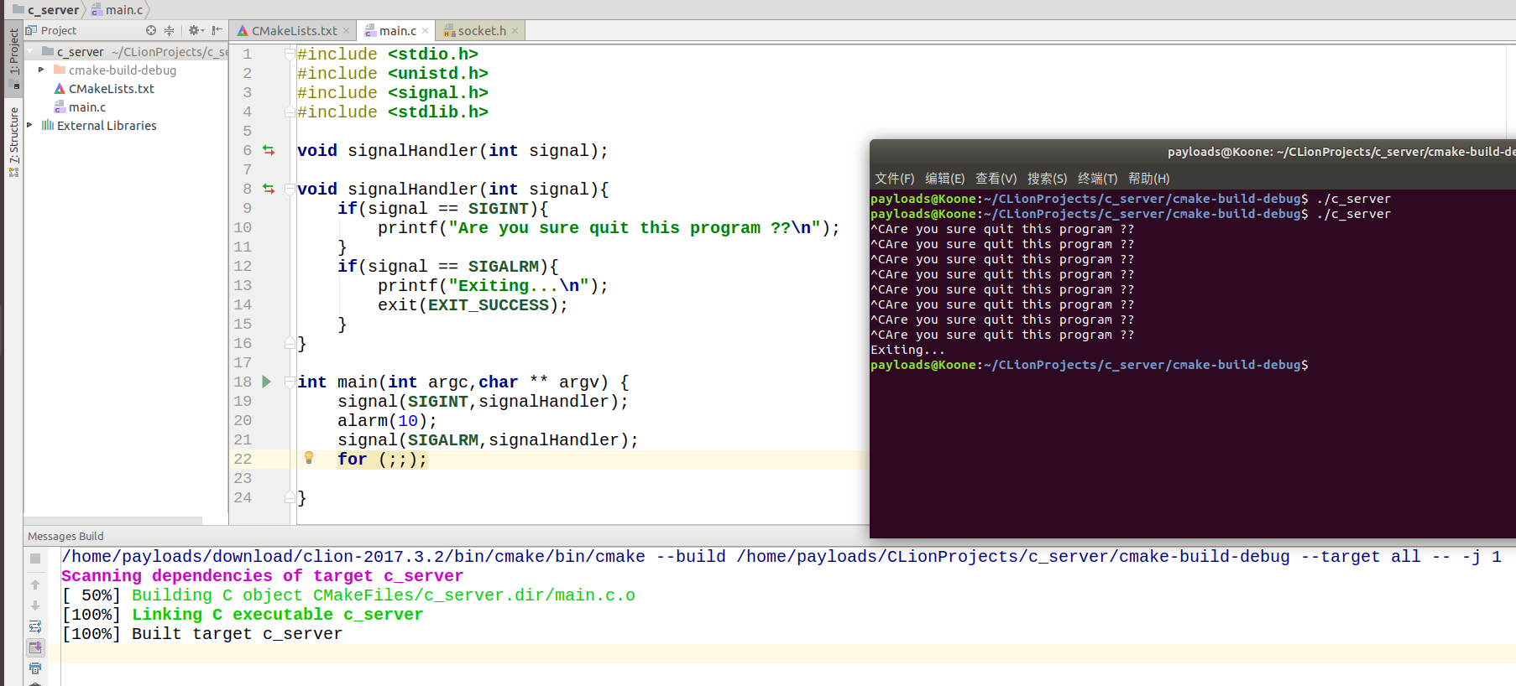Toggle soft-wrap icon in Messages Build panel

pos(35,626)
